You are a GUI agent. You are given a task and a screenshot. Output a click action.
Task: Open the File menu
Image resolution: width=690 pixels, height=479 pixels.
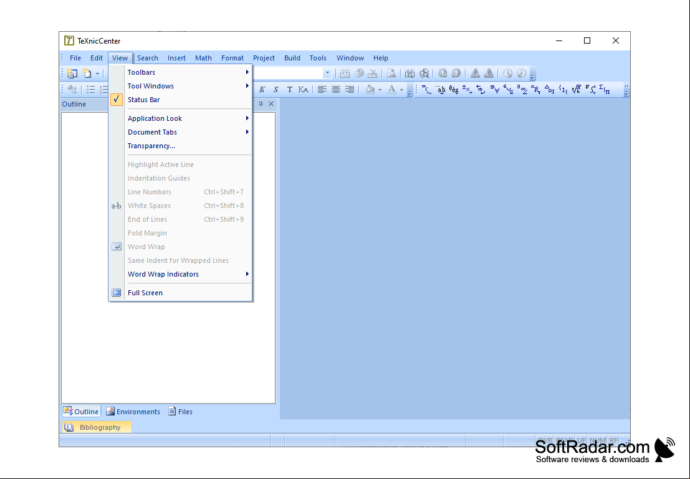[75, 58]
